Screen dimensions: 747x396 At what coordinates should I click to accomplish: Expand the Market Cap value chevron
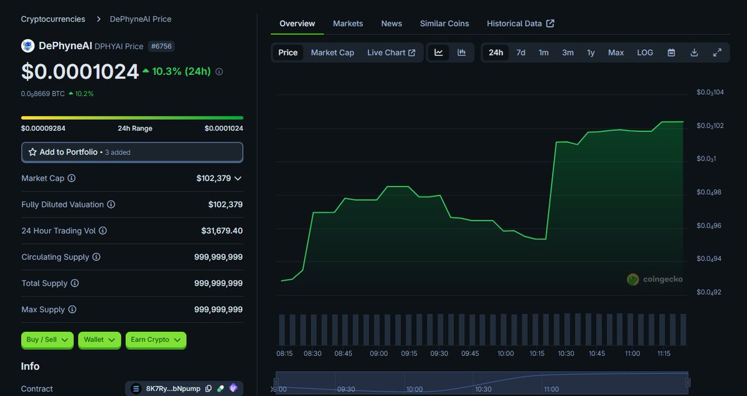coord(238,178)
